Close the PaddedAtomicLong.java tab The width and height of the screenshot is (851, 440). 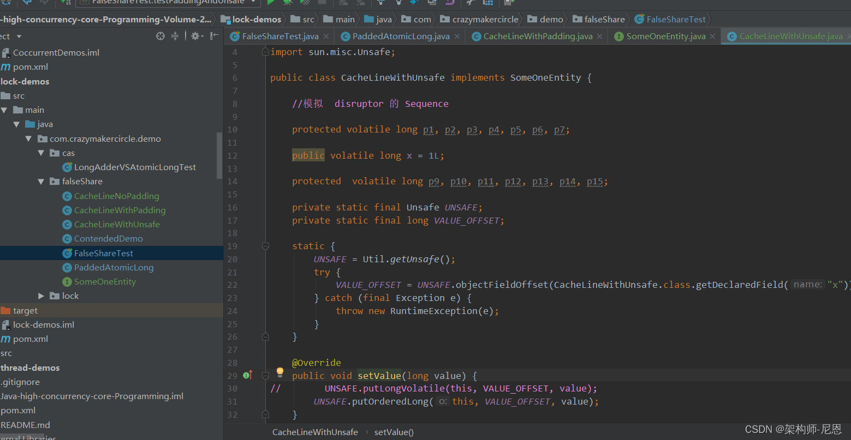[x=457, y=37]
